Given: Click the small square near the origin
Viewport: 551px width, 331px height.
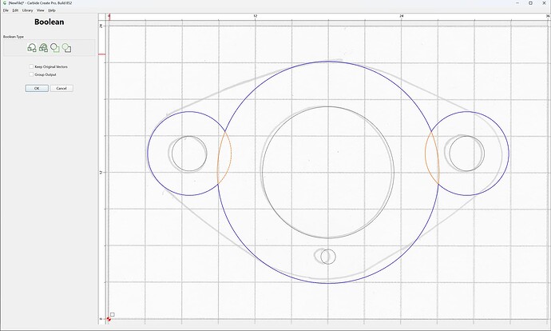Looking at the screenshot, I should tap(112, 314).
